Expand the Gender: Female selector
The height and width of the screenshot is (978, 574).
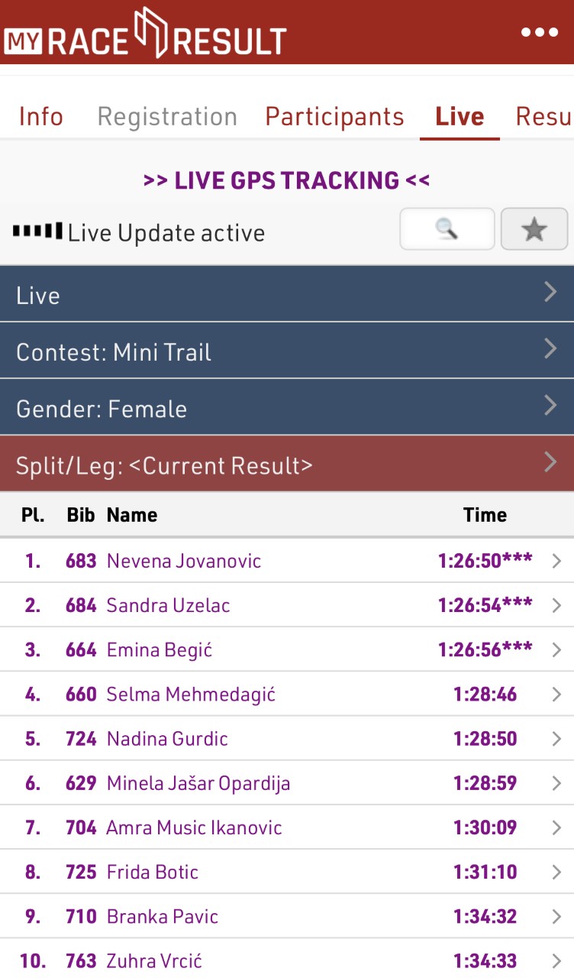pos(287,408)
